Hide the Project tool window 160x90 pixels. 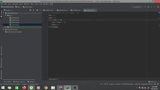[x=40, y=10]
